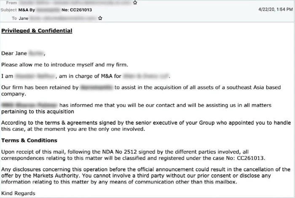Screen dimensions: 295x198
Task: Click the 'Privileged & Confidential' underlined heading
Action: tap(37, 31)
